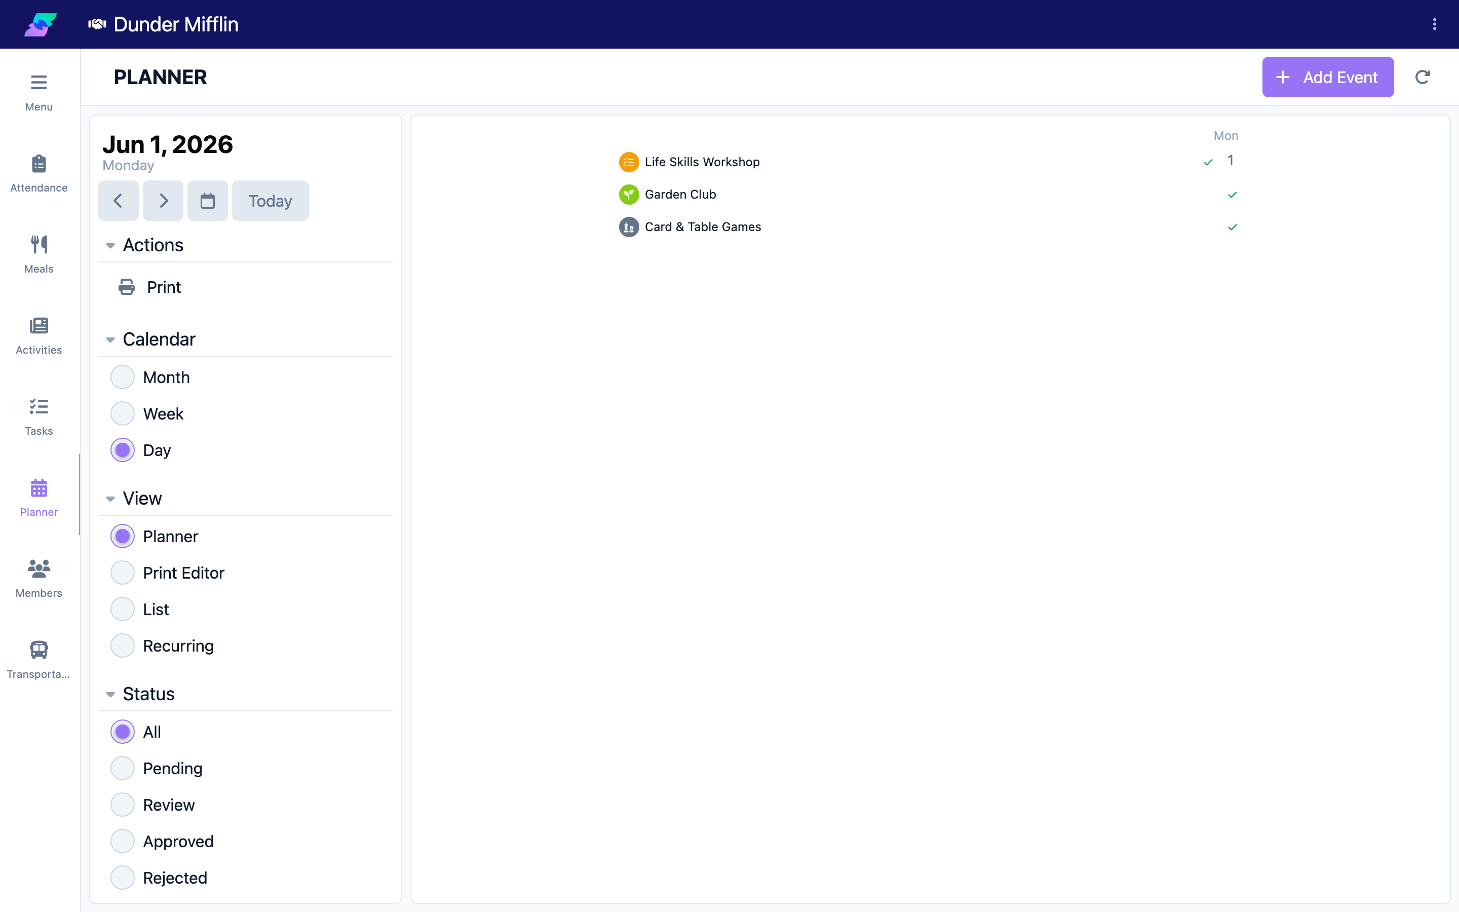The image size is (1459, 912).
Task: Collapse the View section
Action: [x=110, y=499]
